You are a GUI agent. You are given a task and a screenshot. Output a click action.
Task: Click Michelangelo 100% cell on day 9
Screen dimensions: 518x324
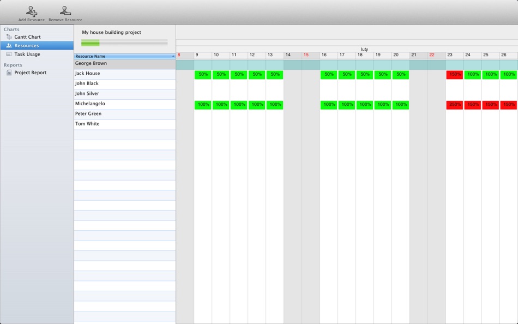click(x=203, y=105)
